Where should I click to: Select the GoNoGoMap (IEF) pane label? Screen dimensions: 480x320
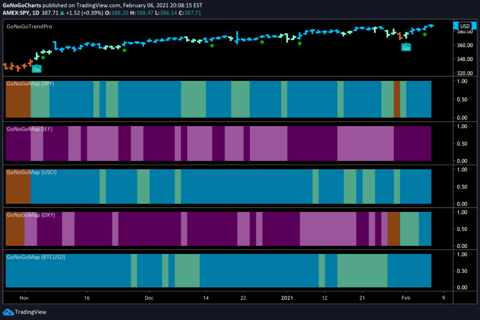tap(30, 129)
